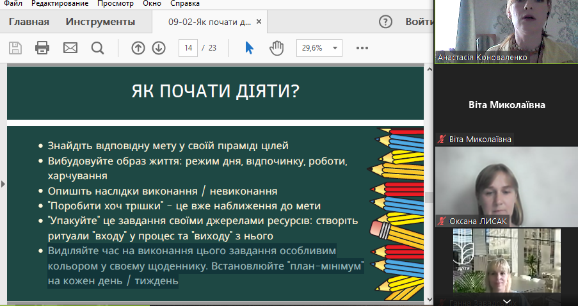This screenshot has width=578, height=306.
Task: Activate the Selection arrow tool
Action: tap(250, 48)
